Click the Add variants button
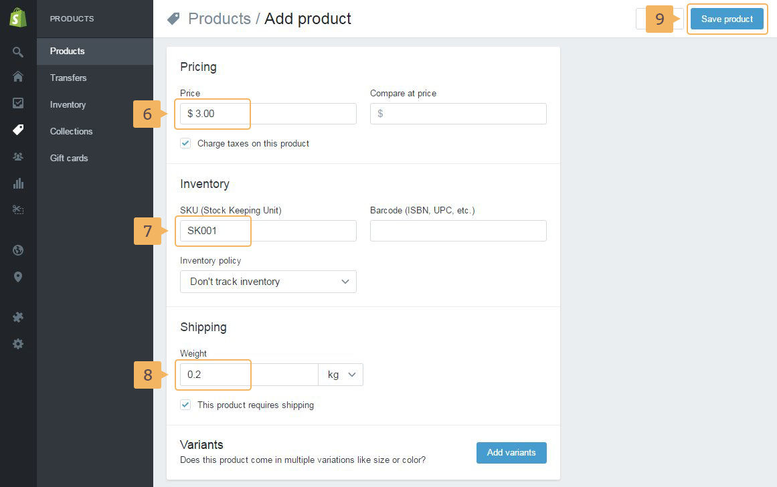Viewport: 777px width, 487px height. pos(511,453)
